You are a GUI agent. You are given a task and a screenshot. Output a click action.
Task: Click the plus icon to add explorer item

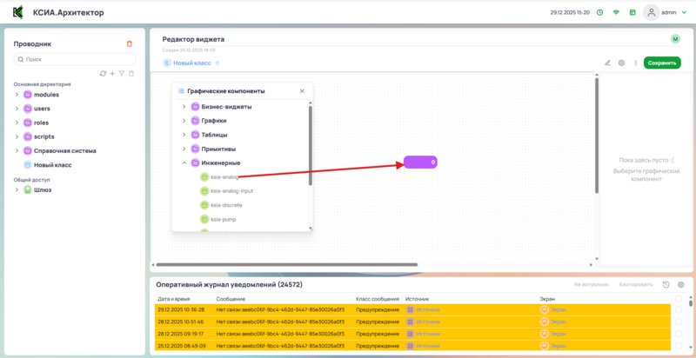point(112,73)
